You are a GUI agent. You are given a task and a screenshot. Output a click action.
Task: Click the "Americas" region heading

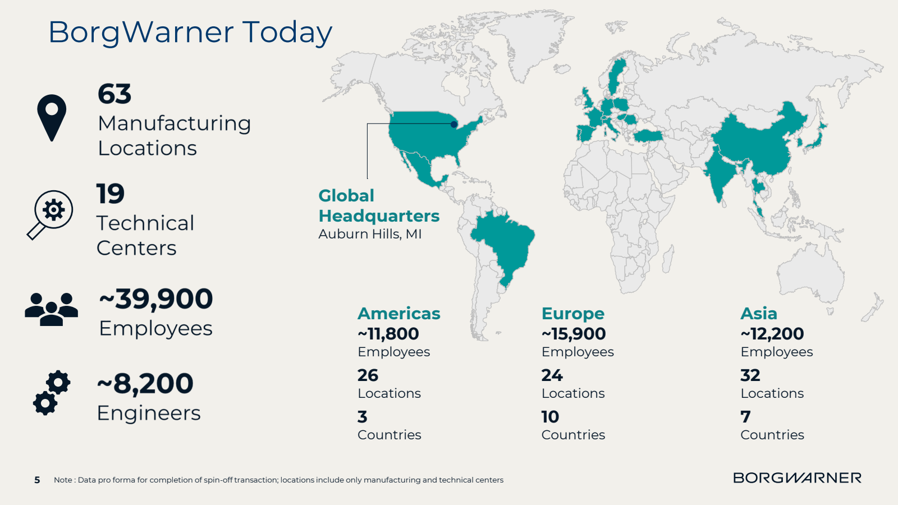399,313
